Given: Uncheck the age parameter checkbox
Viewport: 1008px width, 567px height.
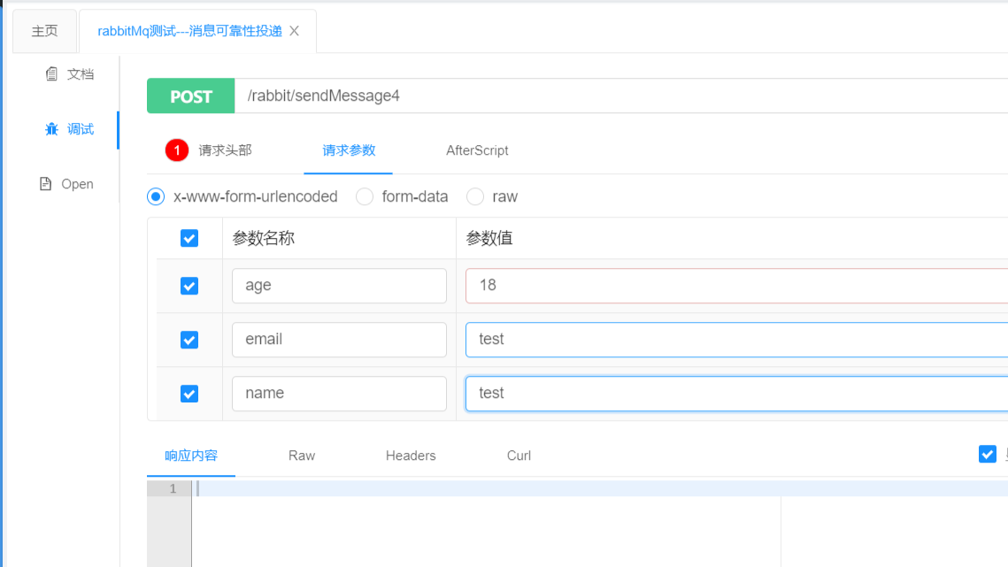Looking at the screenshot, I should pos(189,286).
